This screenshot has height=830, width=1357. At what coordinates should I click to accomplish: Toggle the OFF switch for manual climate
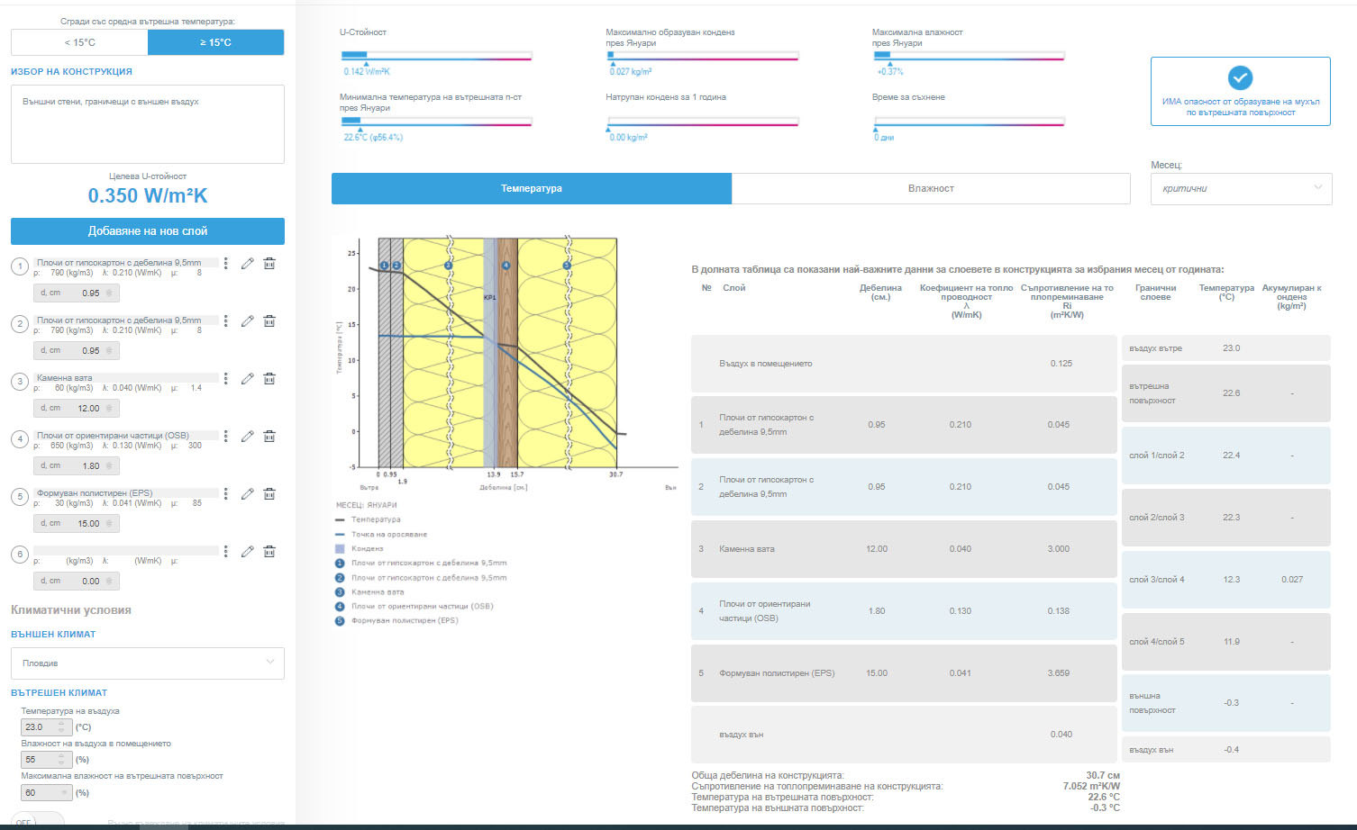point(36,821)
